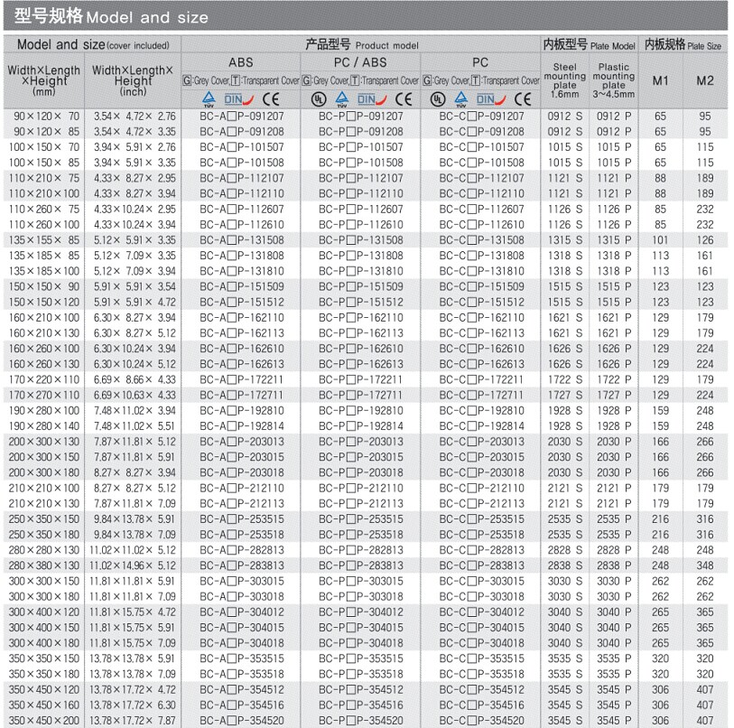Select the '350×450×200' mm size cell
This screenshot has height=728, width=734.
pyautogui.click(x=44, y=721)
